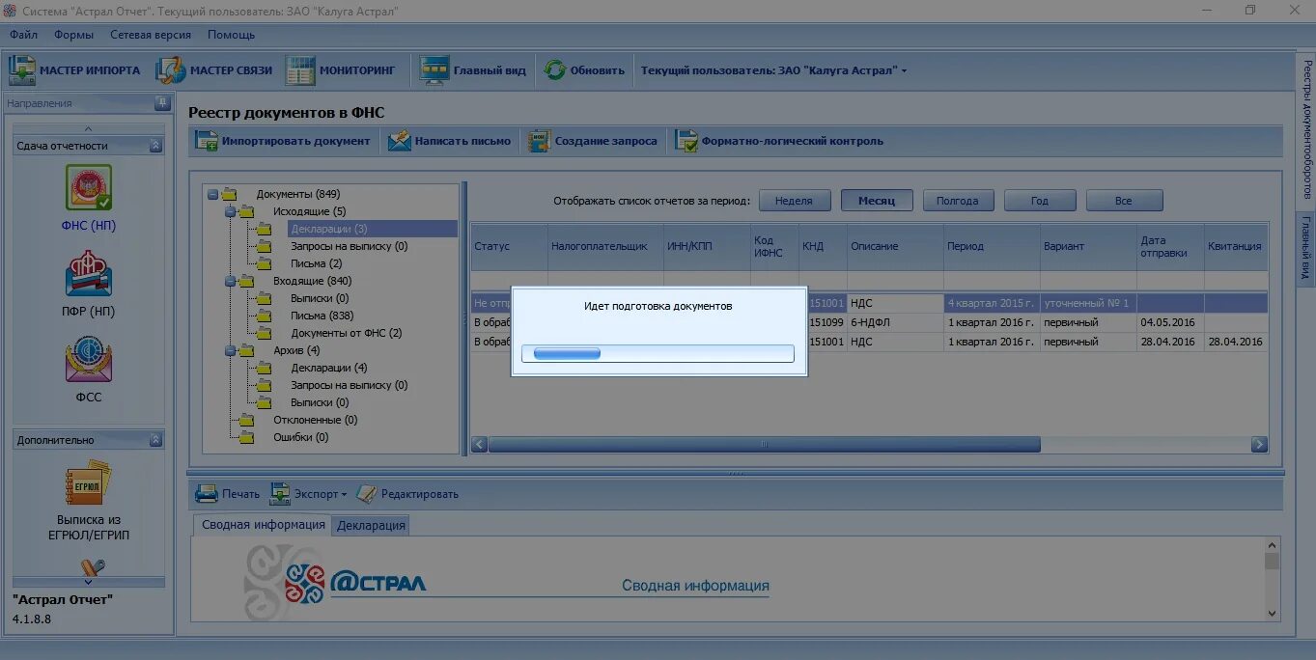Click the summary pane scroll down arrow
Image resolution: width=1316 pixels, height=660 pixels.
1272,613
